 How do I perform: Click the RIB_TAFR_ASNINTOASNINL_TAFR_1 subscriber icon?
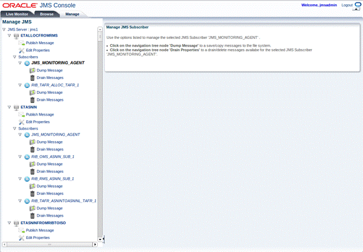tap(27, 201)
